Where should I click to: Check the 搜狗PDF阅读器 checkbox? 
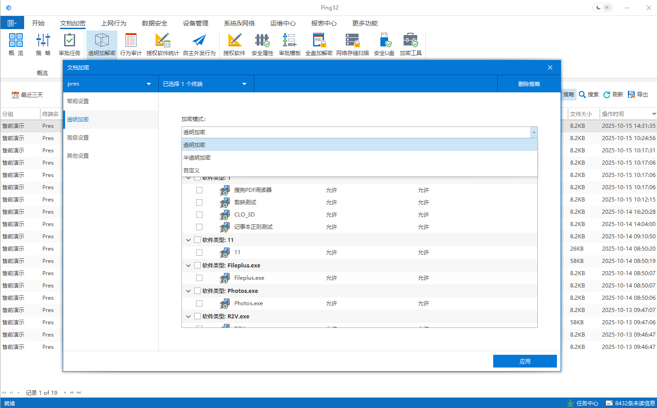click(199, 190)
